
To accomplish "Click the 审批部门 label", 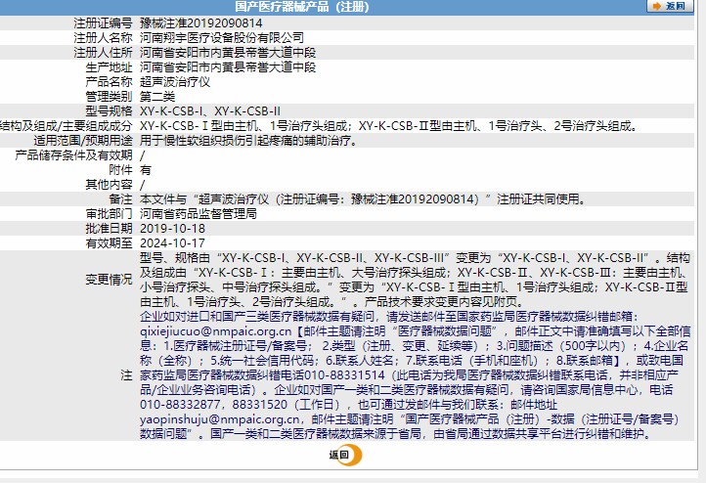I will pyautogui.click(x=109, y=214).
